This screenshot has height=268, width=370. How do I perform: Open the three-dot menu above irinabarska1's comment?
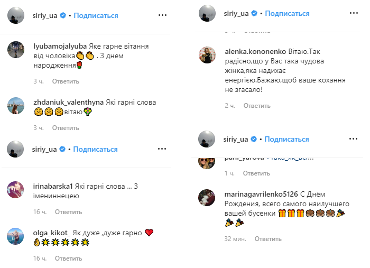click(162, 149)
